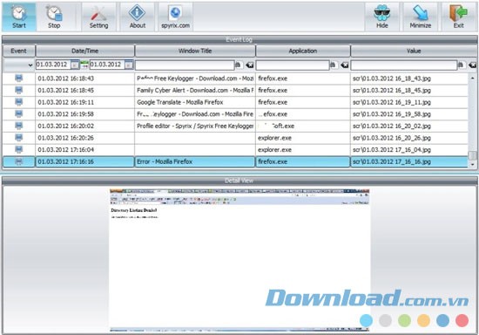Click the screenshot event icon for 16:19:58

(x=19, y=114)
